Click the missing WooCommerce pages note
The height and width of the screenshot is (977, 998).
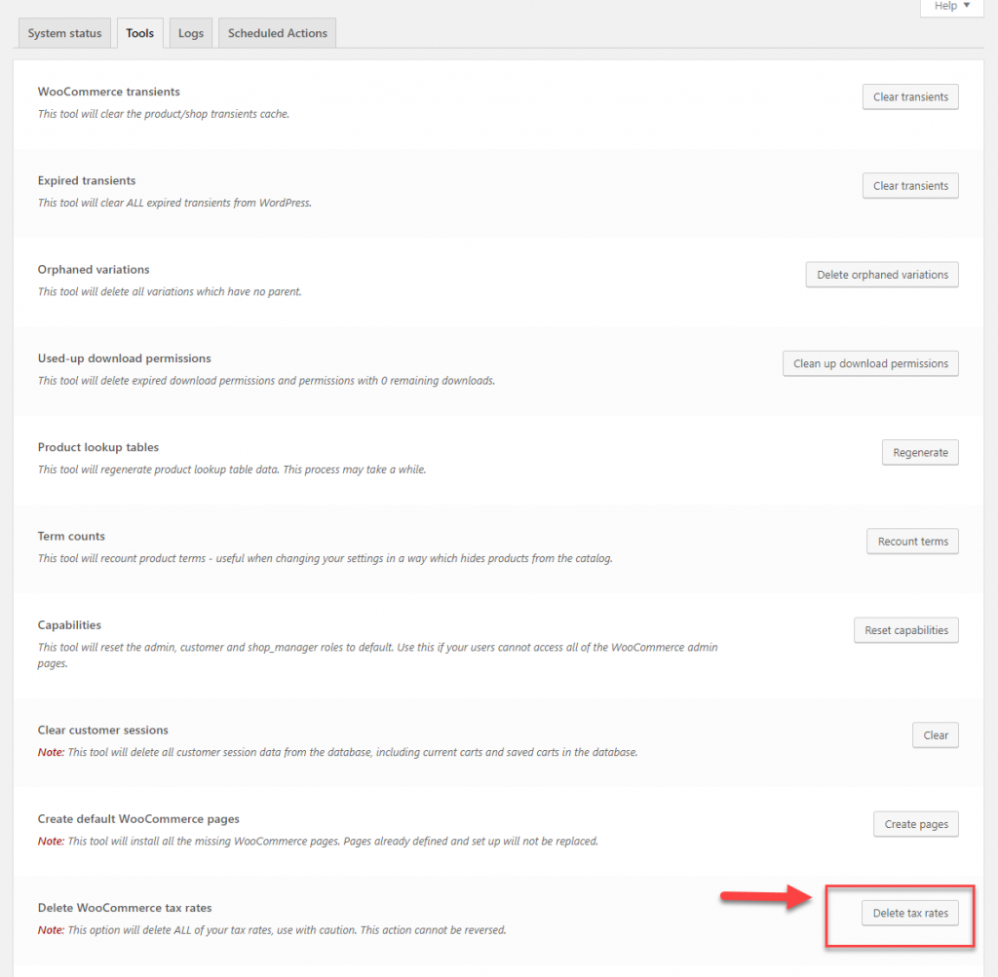click(319, 842)
